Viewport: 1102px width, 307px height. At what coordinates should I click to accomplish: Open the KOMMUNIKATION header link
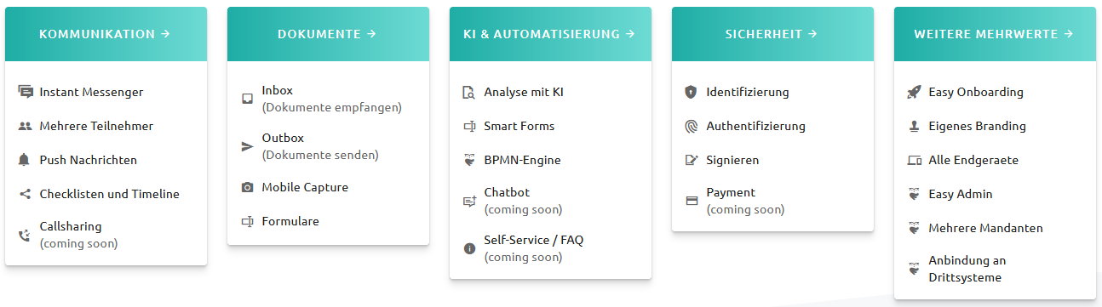[x=106, y=34]
